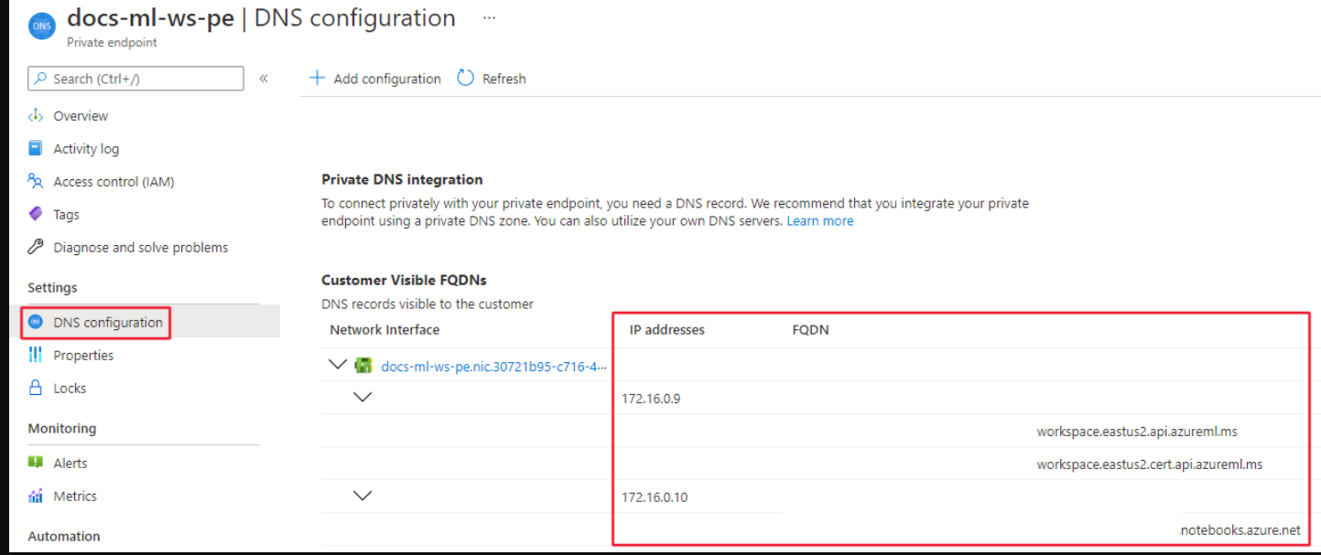Screen dimensions: 1321x555
Task: Click the Automation section label
Action: click(64, 537)
